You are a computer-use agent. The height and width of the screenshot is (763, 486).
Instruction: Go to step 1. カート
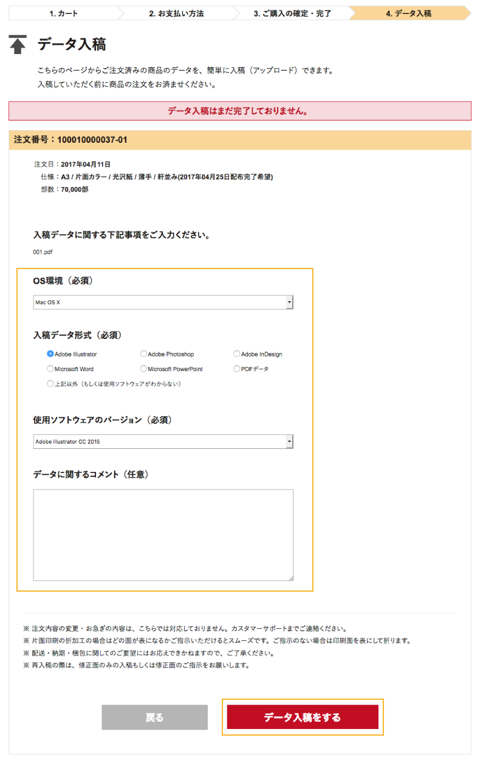pos(64,13)
